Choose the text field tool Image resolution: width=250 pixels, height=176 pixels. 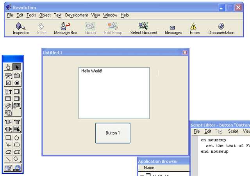tap(8, 92)
